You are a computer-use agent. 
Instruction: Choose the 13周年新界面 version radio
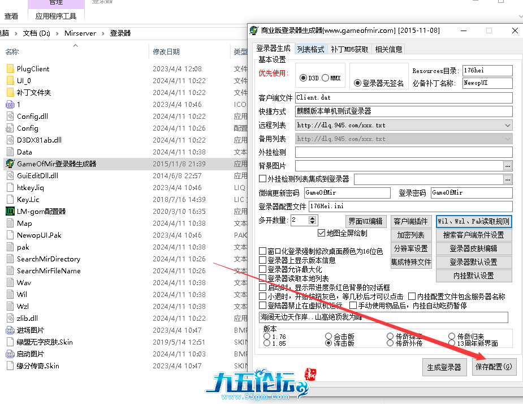pyautogui.click(x=452, y=343)
